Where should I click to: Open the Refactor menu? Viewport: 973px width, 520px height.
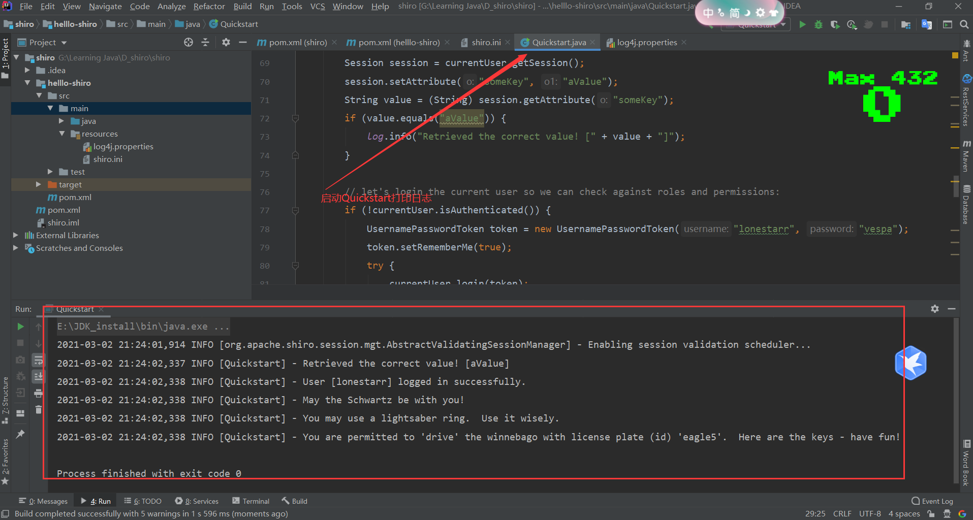209,7
